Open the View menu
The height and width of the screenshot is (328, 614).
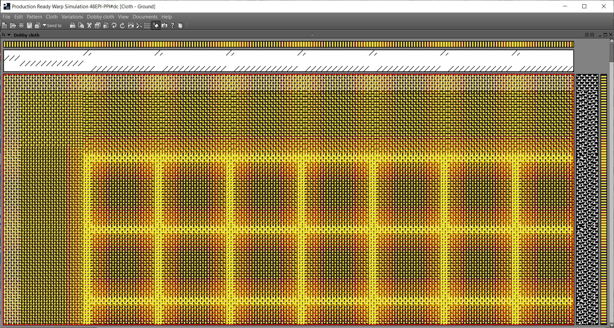[123, 17]
